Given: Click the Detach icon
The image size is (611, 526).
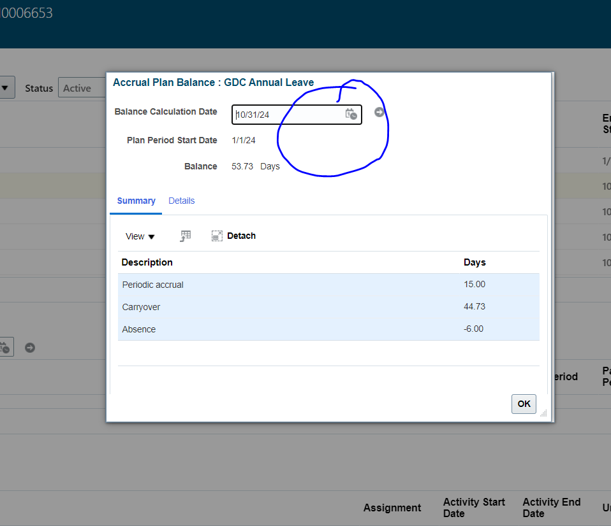Looking at the screenshot, I should point(217,236).
